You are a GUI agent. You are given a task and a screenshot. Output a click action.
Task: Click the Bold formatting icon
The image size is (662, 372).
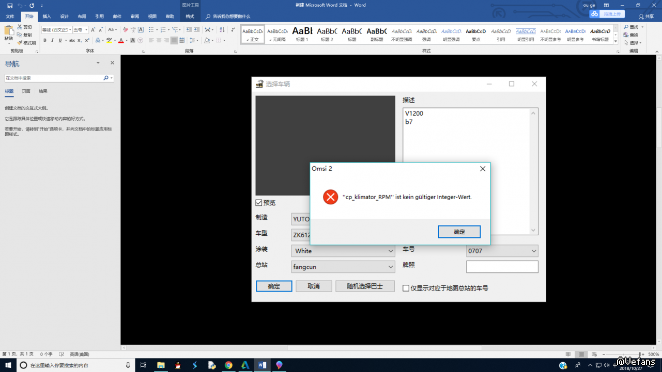(45, 40)
